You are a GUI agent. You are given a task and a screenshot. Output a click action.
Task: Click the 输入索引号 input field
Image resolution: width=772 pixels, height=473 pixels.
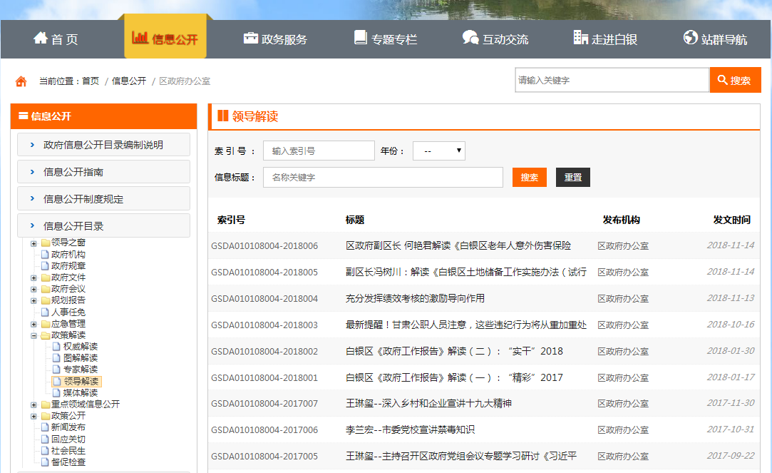319,151
